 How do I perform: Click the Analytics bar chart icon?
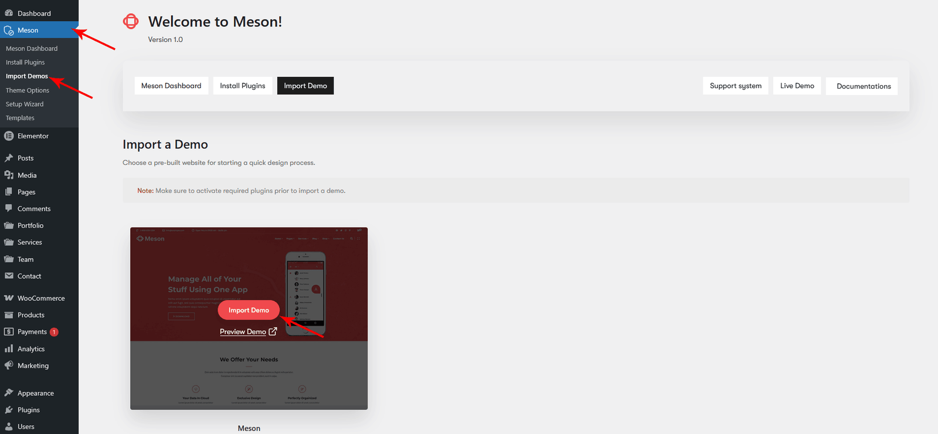pyautogui.click(x=9, y=348)
